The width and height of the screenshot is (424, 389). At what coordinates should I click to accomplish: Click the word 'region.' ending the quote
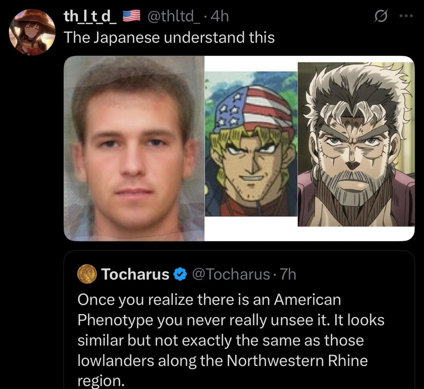coord(101,380)
